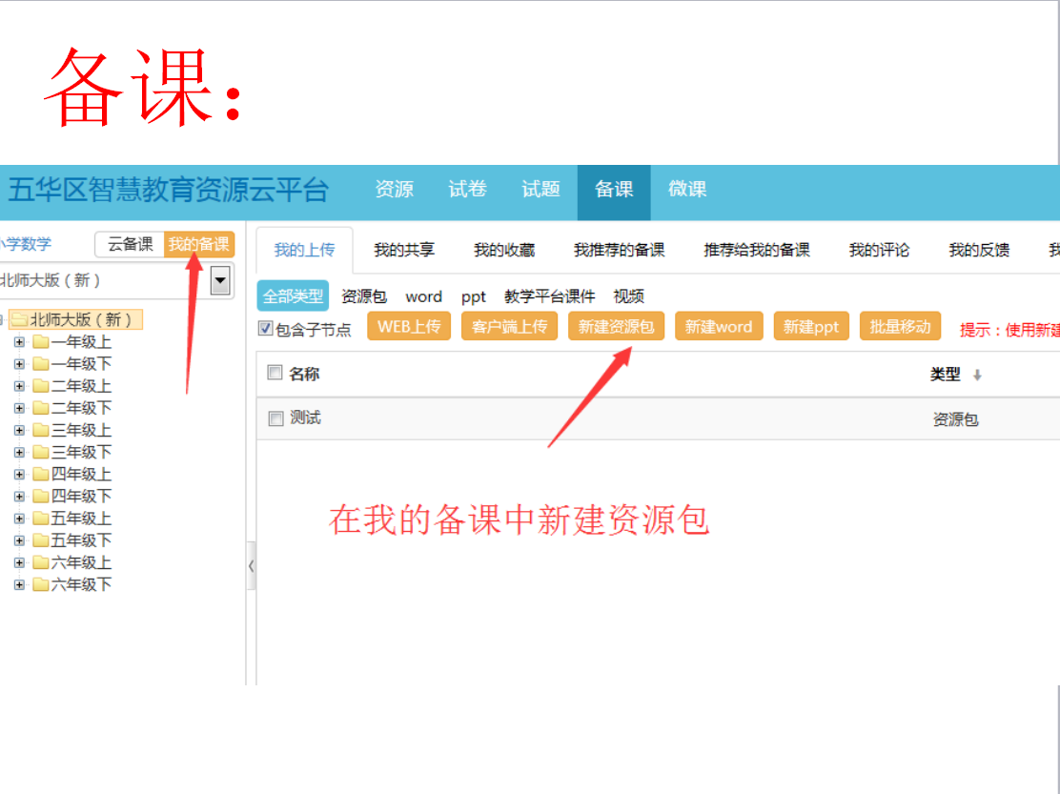The image size is (1060, 794).
Task: Expand the 一年级下 tree node
Action: tap(20, 364)
